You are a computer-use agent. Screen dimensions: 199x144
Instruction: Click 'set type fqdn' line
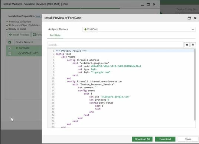click(x=87, y=69)
